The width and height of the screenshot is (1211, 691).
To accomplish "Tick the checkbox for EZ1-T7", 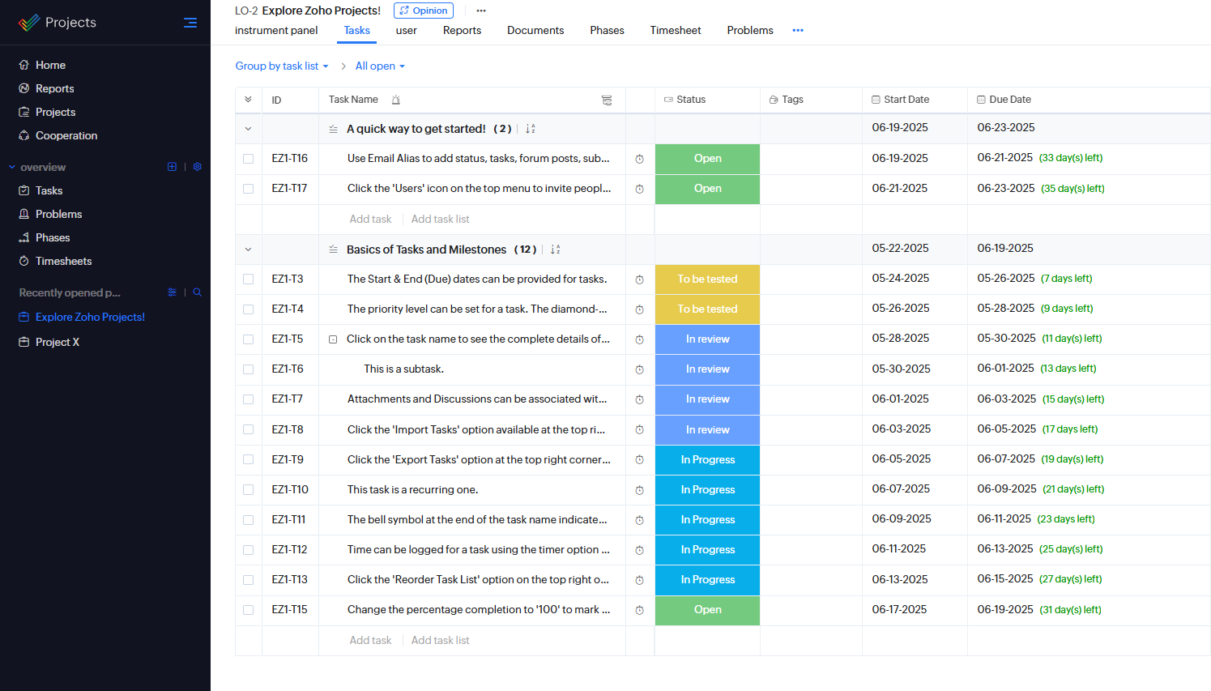I will pyautogui.click(x=249, y=399).
